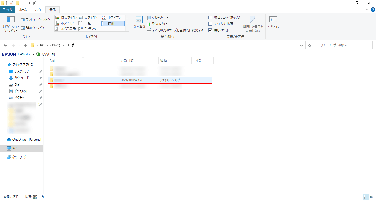Switch to details view in status bar

[366, 197]
